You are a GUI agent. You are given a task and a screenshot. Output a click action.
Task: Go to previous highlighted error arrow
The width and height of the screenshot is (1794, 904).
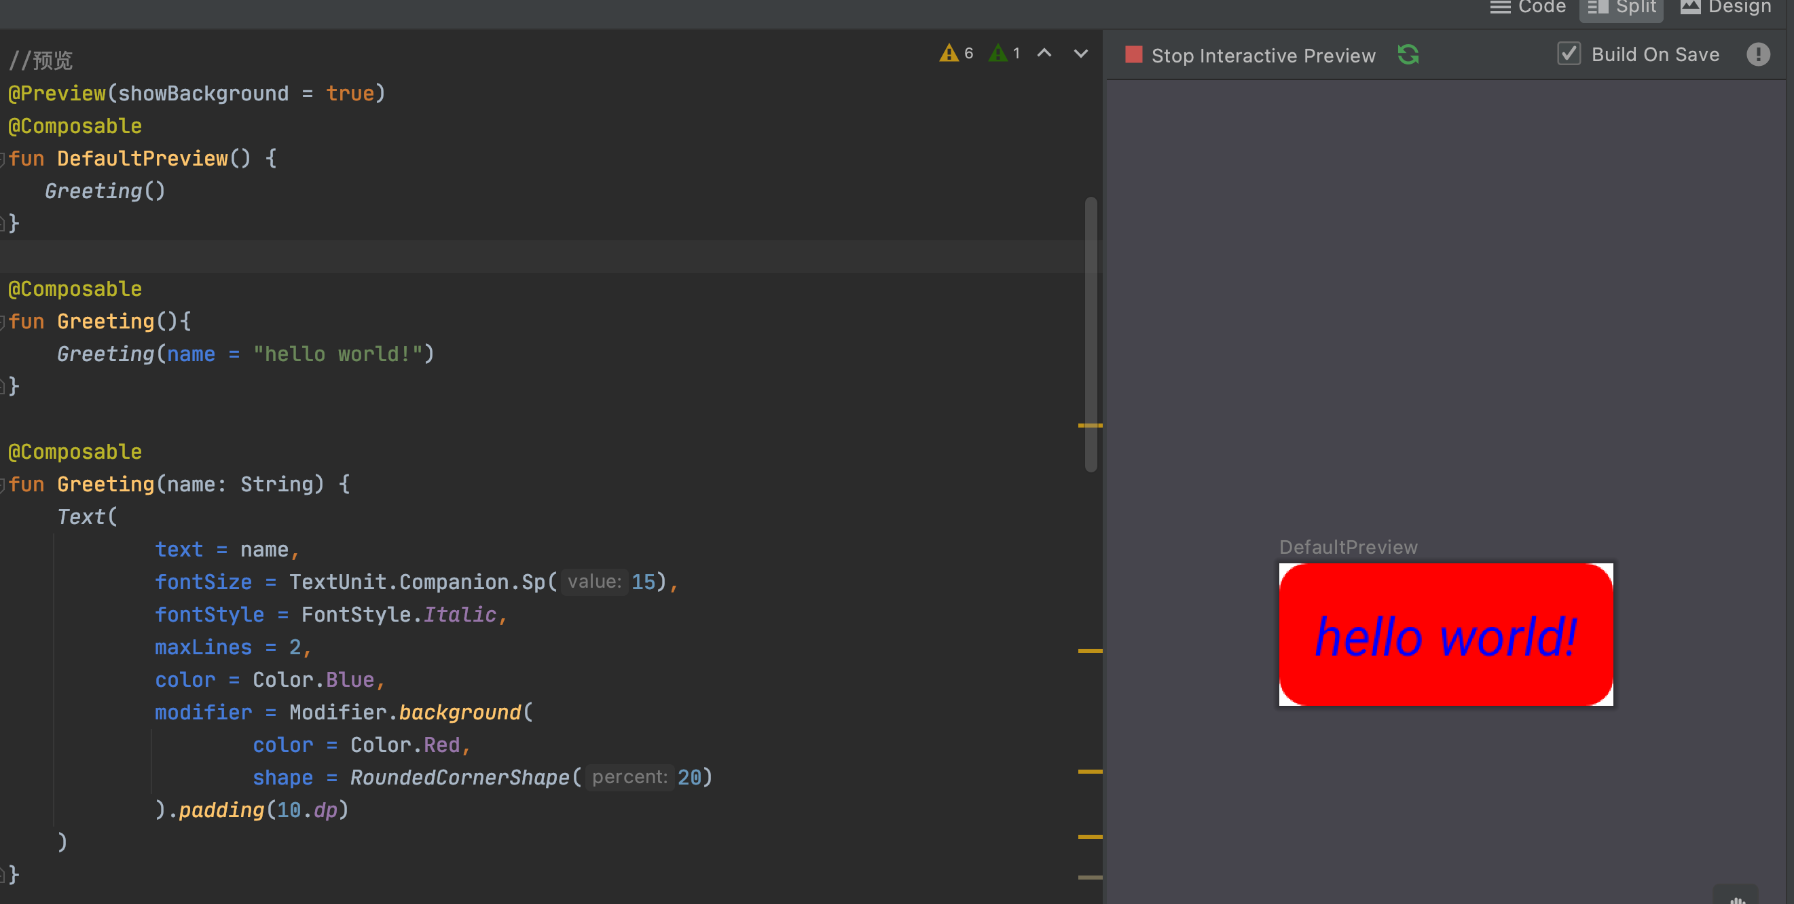point(1044,54)
